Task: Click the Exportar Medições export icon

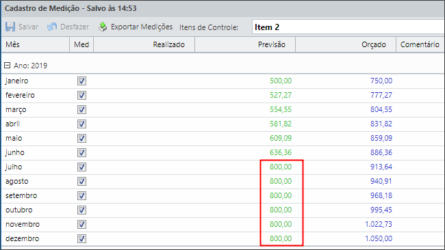Action: (103, 27)
